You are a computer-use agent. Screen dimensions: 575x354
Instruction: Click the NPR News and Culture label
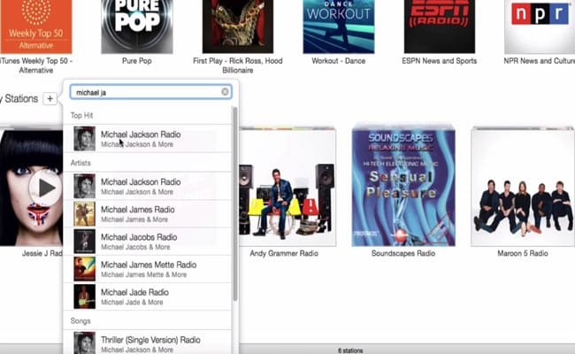click(539, 61)
